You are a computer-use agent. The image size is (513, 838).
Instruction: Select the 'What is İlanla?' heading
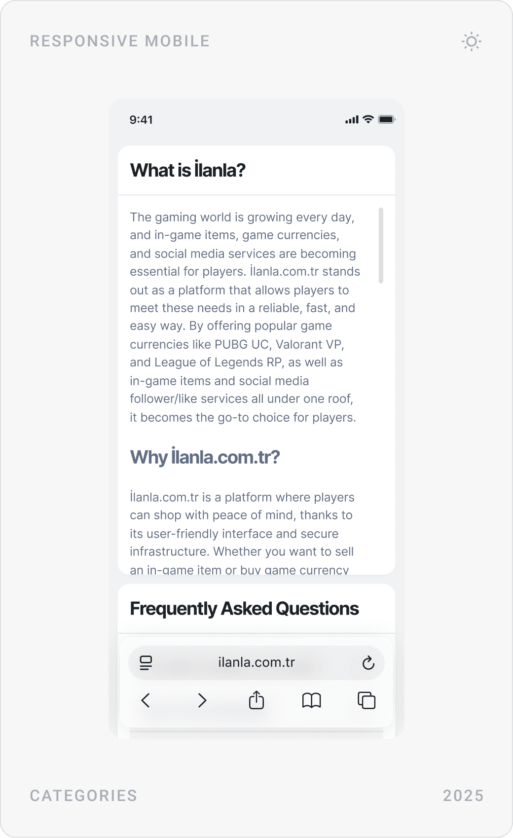[187, 170]
